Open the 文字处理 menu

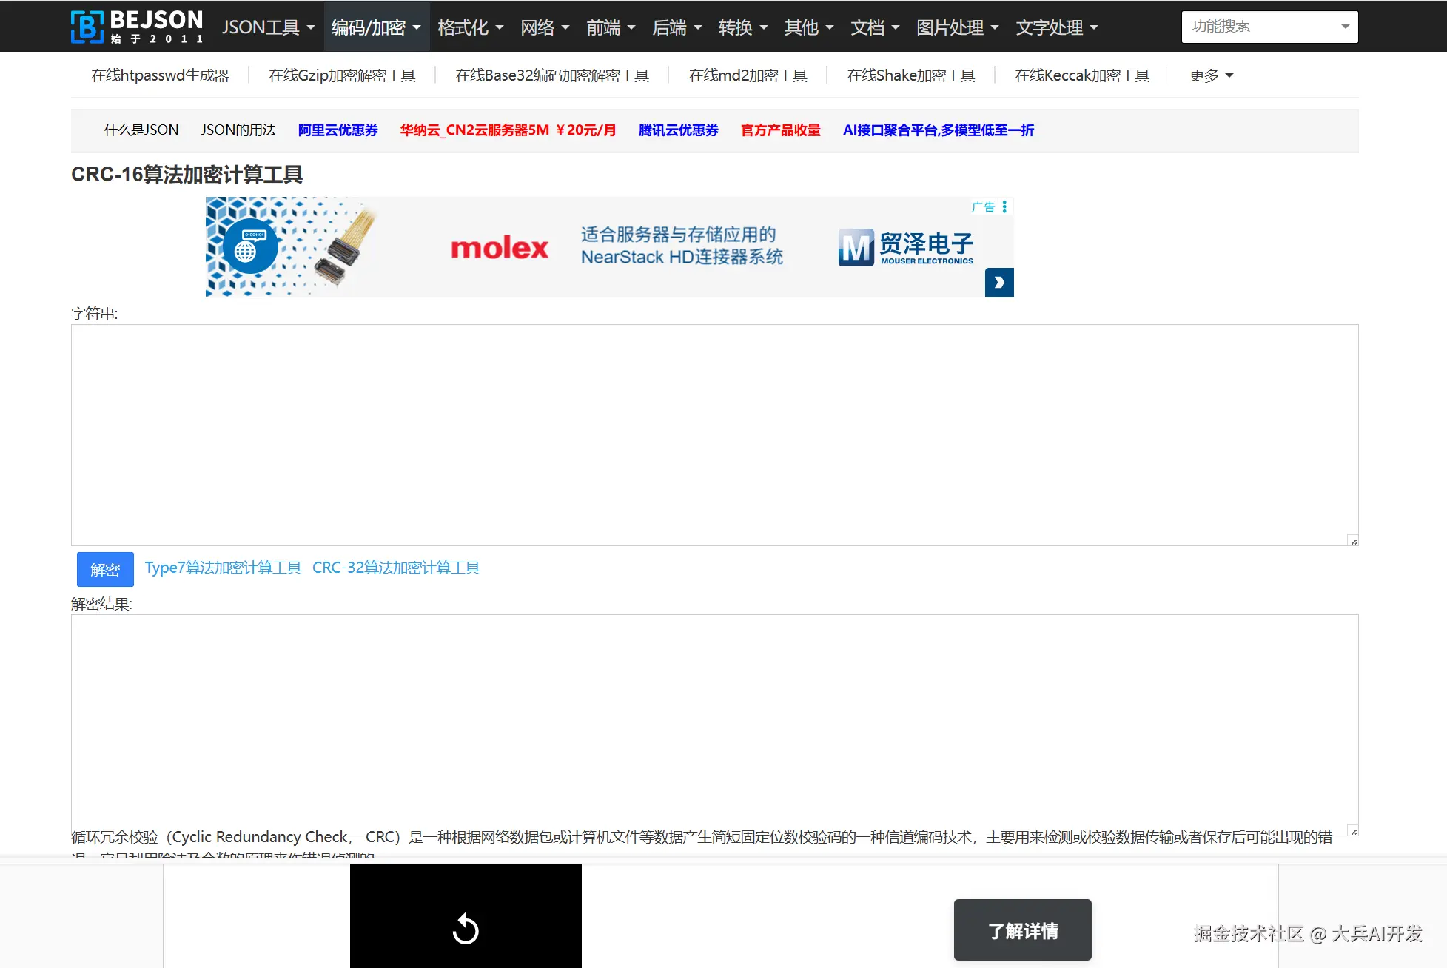click(1056, 27)
